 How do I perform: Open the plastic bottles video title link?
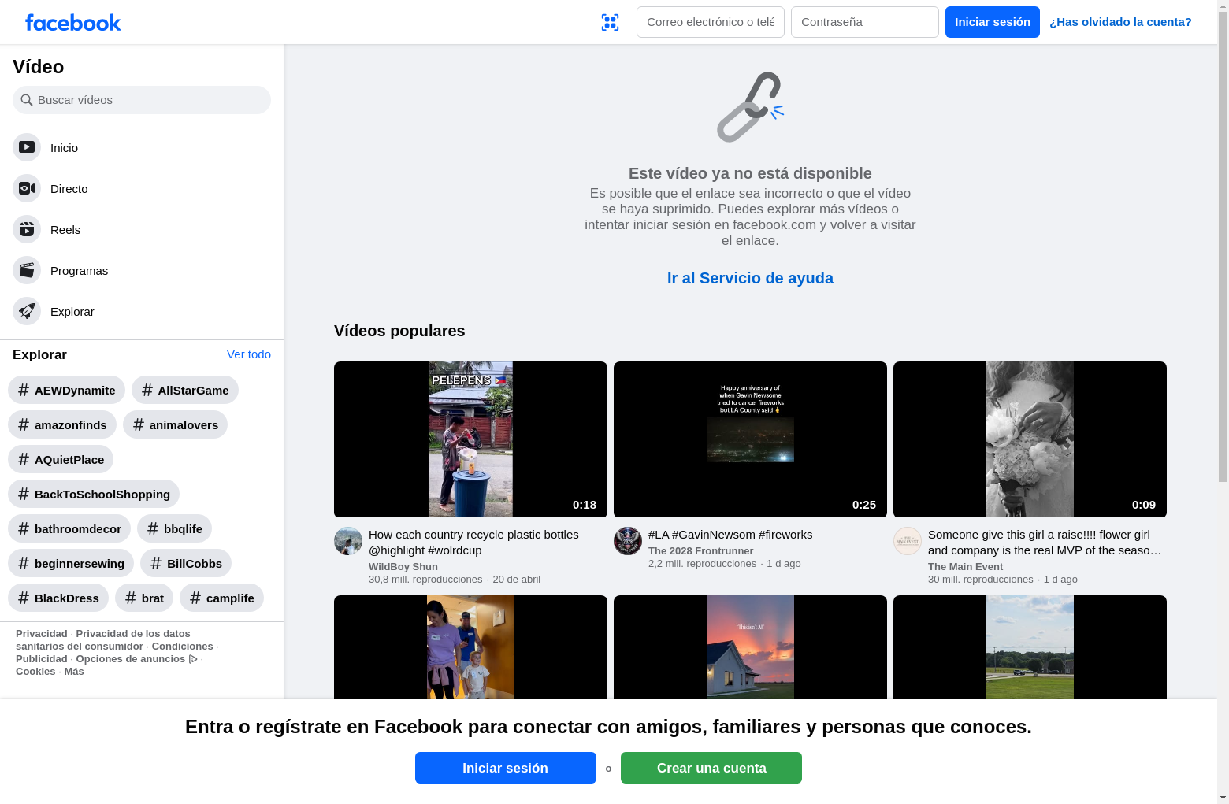click(x=473, y=543)
